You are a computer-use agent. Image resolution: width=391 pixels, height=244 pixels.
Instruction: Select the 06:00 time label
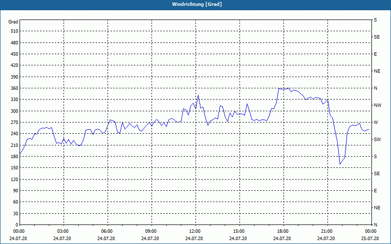click(x=107, y=231)
